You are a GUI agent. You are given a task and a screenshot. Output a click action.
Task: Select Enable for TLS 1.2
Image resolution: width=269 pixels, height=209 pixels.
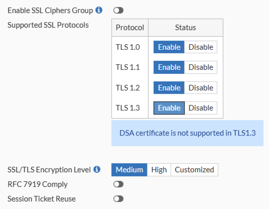pyautogui.click(x=169, y=88)
